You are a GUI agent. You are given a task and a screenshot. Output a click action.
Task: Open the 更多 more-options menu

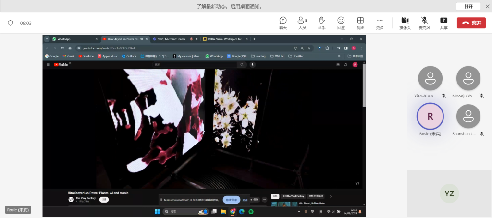coord(380,23)
